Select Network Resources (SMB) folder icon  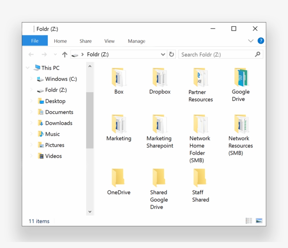[x=241, y=124]
